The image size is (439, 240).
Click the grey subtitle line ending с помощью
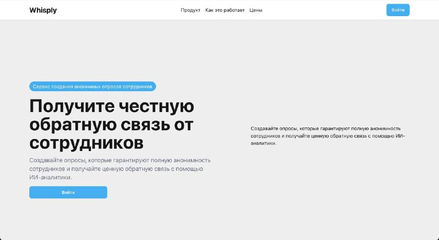pyautogui.click(x=116, y=169)
